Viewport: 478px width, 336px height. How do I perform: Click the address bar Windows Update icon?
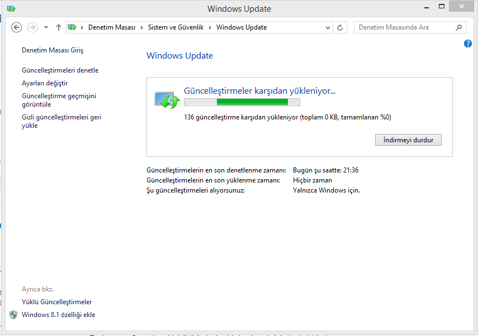pyautogui.click(x=72, y=27)
